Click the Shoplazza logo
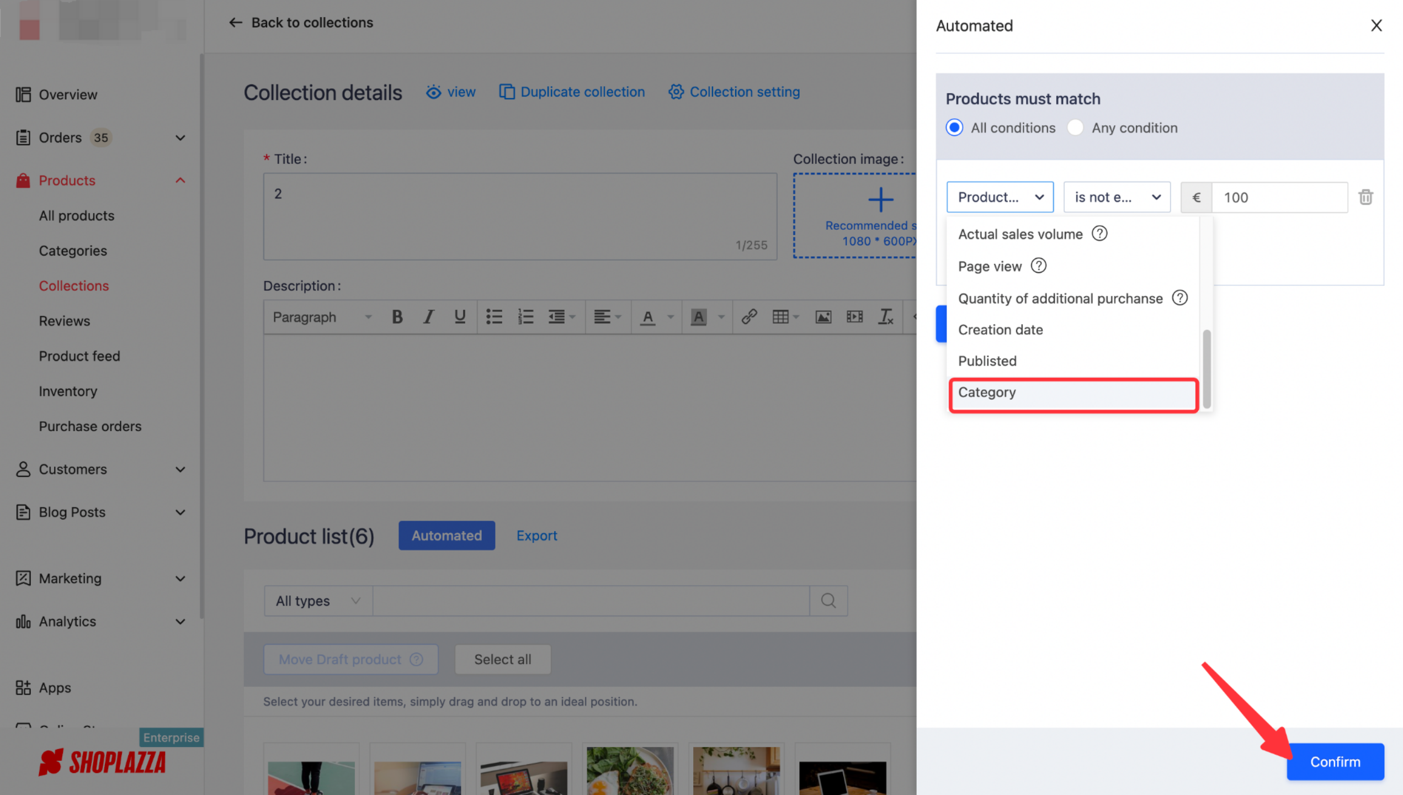Screen dimensions: 1403x795 [x=102, y=762]
